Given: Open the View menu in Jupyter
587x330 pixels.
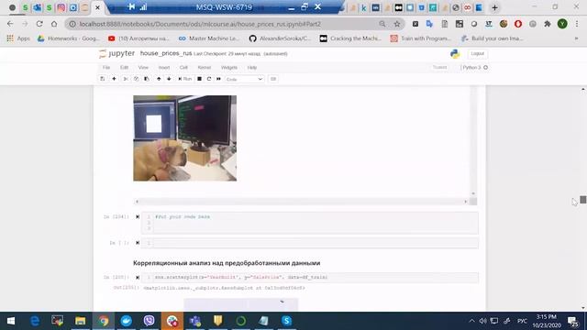Looking at the screenshot, I should click(143, 67).
